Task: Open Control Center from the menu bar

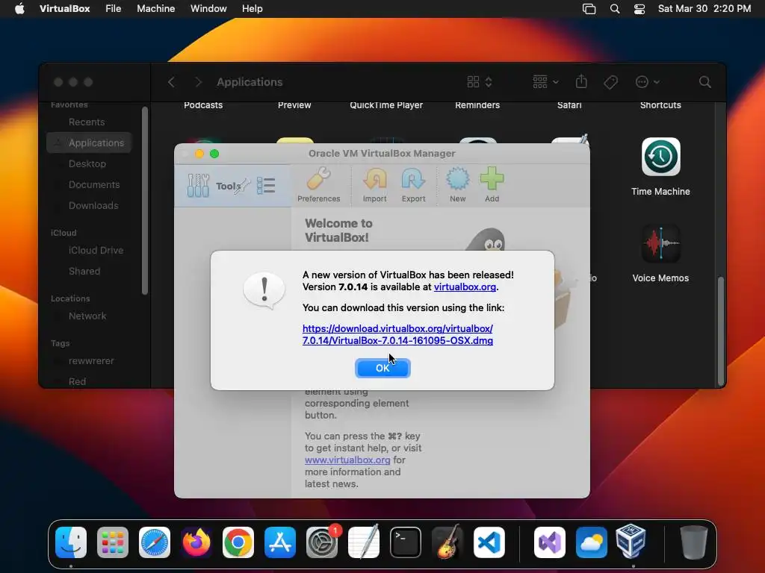Action: tap(639, 8)
